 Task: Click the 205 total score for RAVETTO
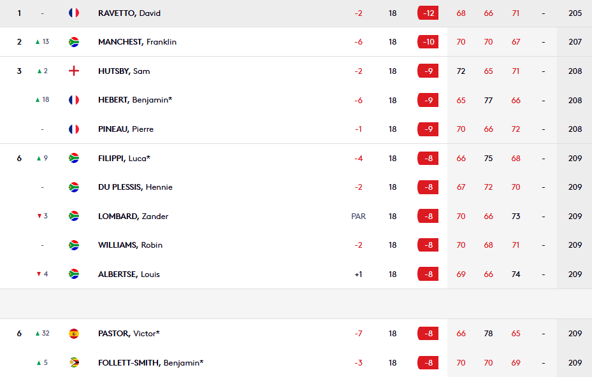click(x=575, y=13)
